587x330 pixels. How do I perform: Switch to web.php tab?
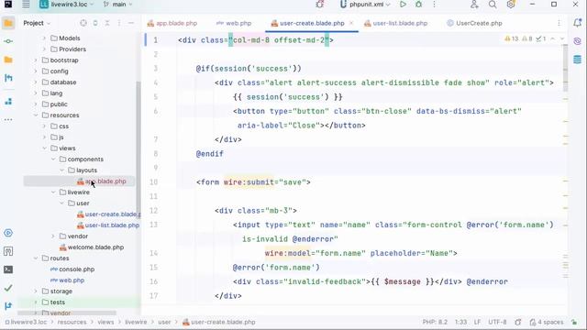234,23
